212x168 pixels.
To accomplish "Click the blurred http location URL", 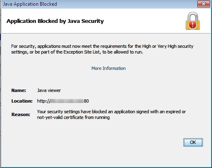I will pyautogui.click(x=63, y=101).
